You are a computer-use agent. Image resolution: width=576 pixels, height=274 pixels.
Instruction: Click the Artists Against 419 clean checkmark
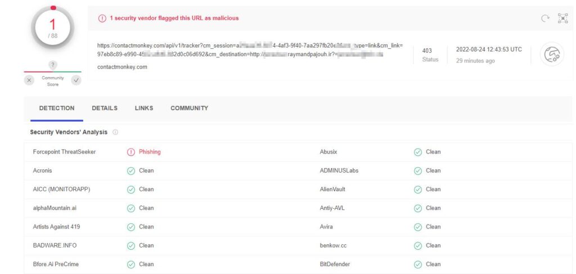(131, 227)
